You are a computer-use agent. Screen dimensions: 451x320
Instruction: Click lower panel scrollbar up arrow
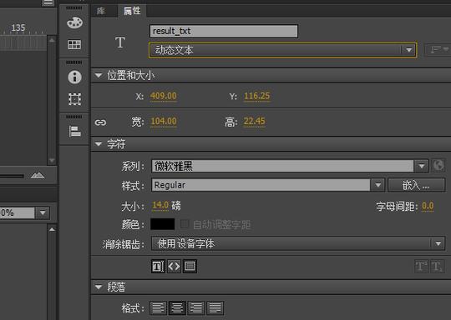[x=52, y=229]
